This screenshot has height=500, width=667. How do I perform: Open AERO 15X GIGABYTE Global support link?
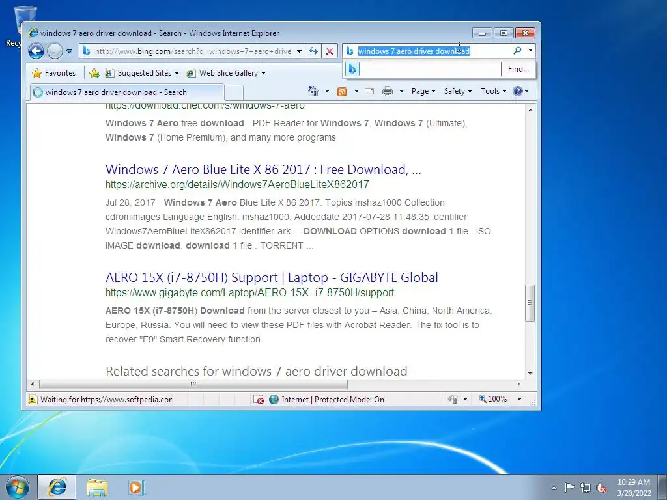point(272,277)
